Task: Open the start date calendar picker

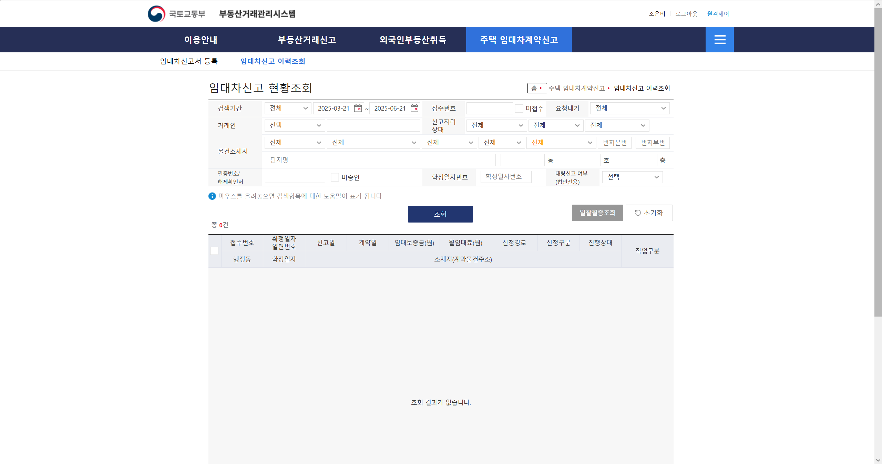Action: [x=358, y=108]
